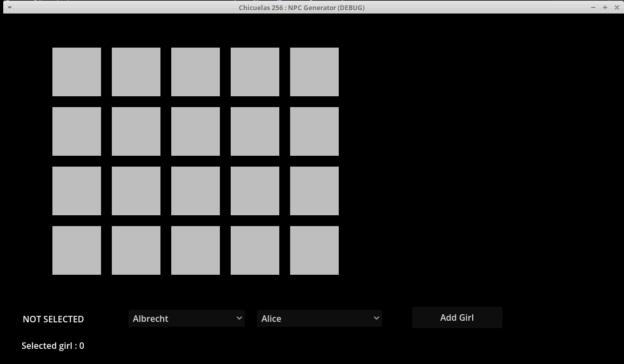This screenshot has width=624, height=364.
Task: Click the NOT SELECTED status label
Action: (53, 319)
